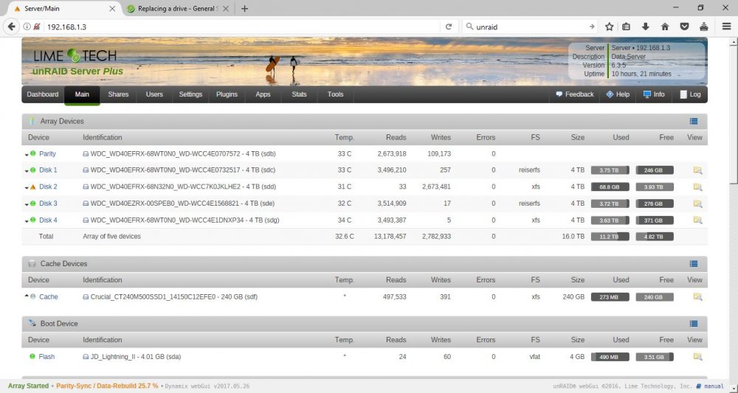The image size is (738, 393).
Task: Click the Total used bar 11.2 TB
Action: 610,237
